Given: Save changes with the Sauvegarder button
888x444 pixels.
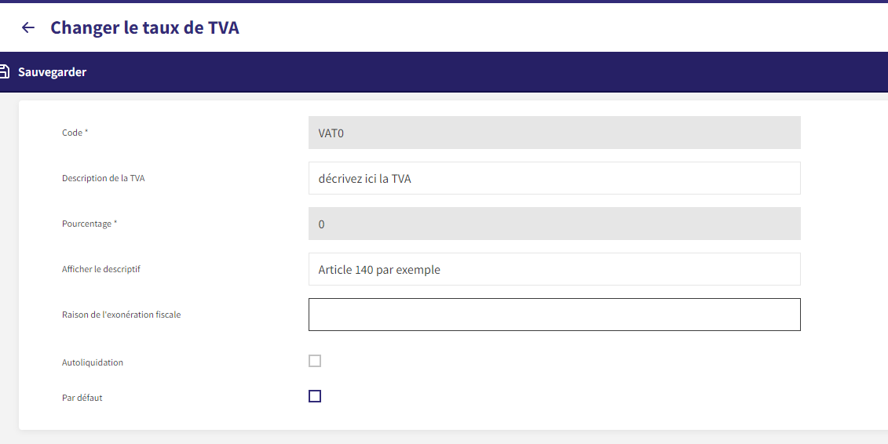Looking at the screenshot, I should click(x=52, y=72).
